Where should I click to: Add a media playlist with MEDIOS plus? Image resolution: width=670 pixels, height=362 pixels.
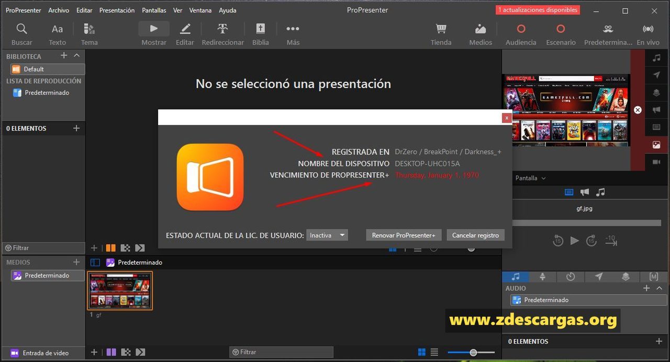76,262
